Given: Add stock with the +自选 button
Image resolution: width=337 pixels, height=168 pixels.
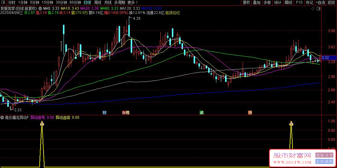Looking at the screenshot, I should (x=320, y=3).
